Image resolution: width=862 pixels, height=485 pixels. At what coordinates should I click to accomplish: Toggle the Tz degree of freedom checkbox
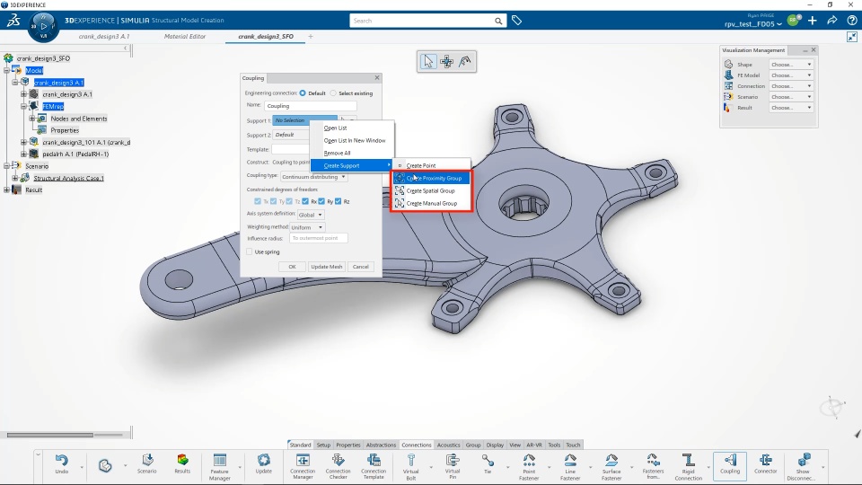pyautogui.click(x=289, y=201)
